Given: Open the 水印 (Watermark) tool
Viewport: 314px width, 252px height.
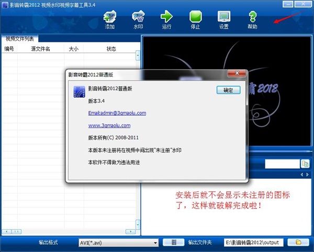Looking at the screenshot, I should (138, 19).
